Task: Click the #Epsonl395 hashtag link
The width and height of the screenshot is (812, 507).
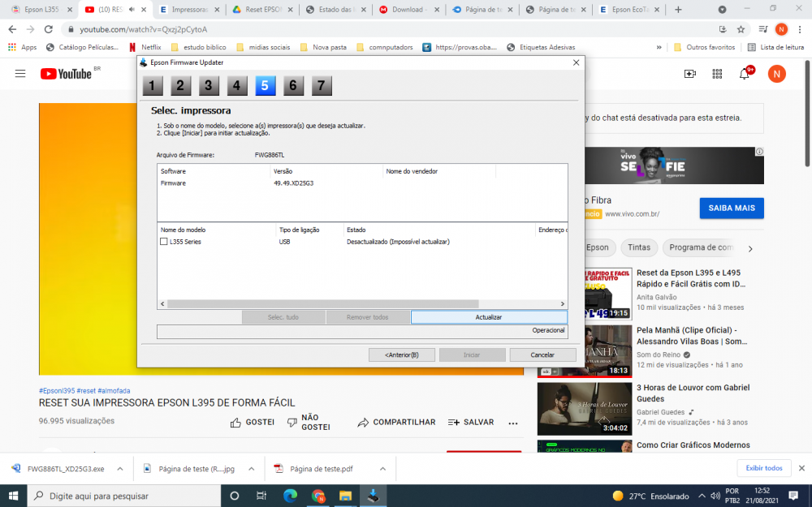Action: (57, 391)
